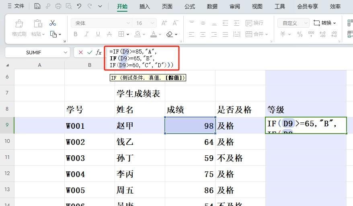Click the currency ¥ format icon

(283, 34)
